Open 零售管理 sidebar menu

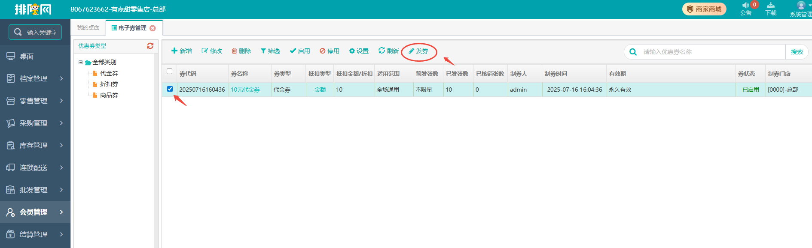tap(35, 101)
